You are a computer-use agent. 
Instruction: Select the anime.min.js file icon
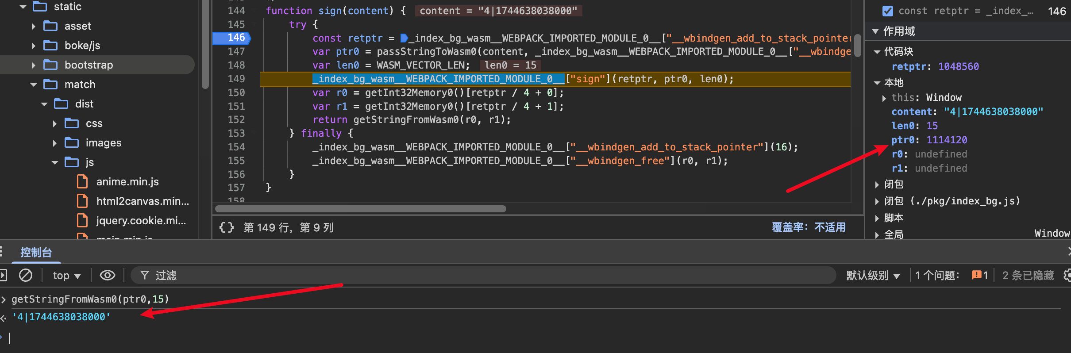(82, 182)
